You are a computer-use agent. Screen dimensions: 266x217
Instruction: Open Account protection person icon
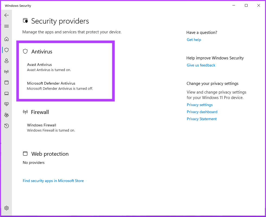(7, 61)
